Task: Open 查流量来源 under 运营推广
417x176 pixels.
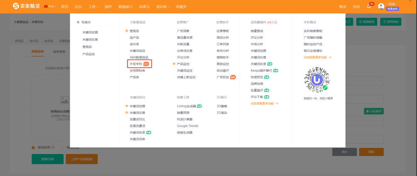Action: tap(185, 37)
